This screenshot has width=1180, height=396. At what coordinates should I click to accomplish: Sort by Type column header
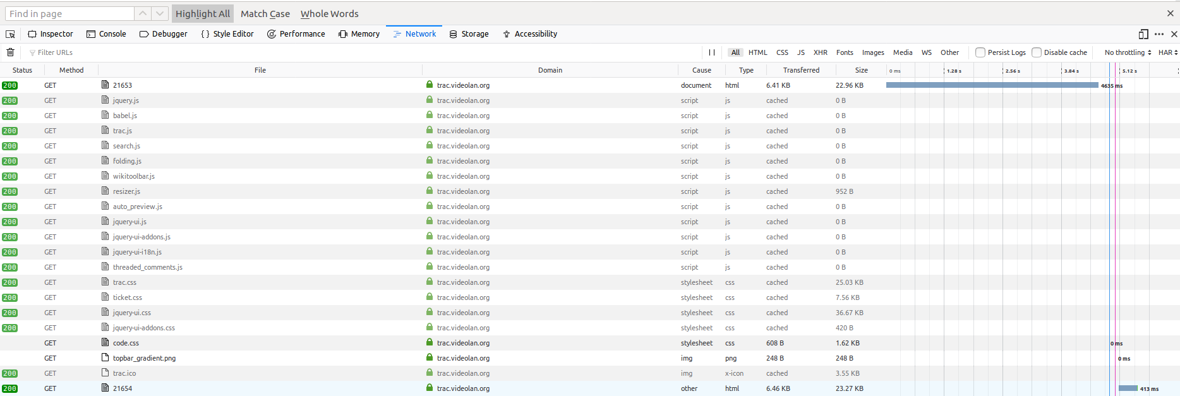pyautogui.click(x=746, y=70)
